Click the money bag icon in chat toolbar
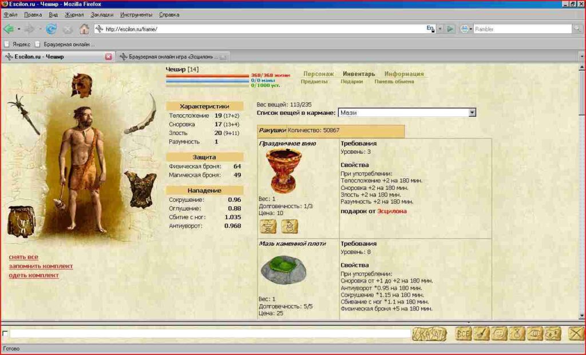The height and width of the screenshot is (355, 586). point(516,333)
